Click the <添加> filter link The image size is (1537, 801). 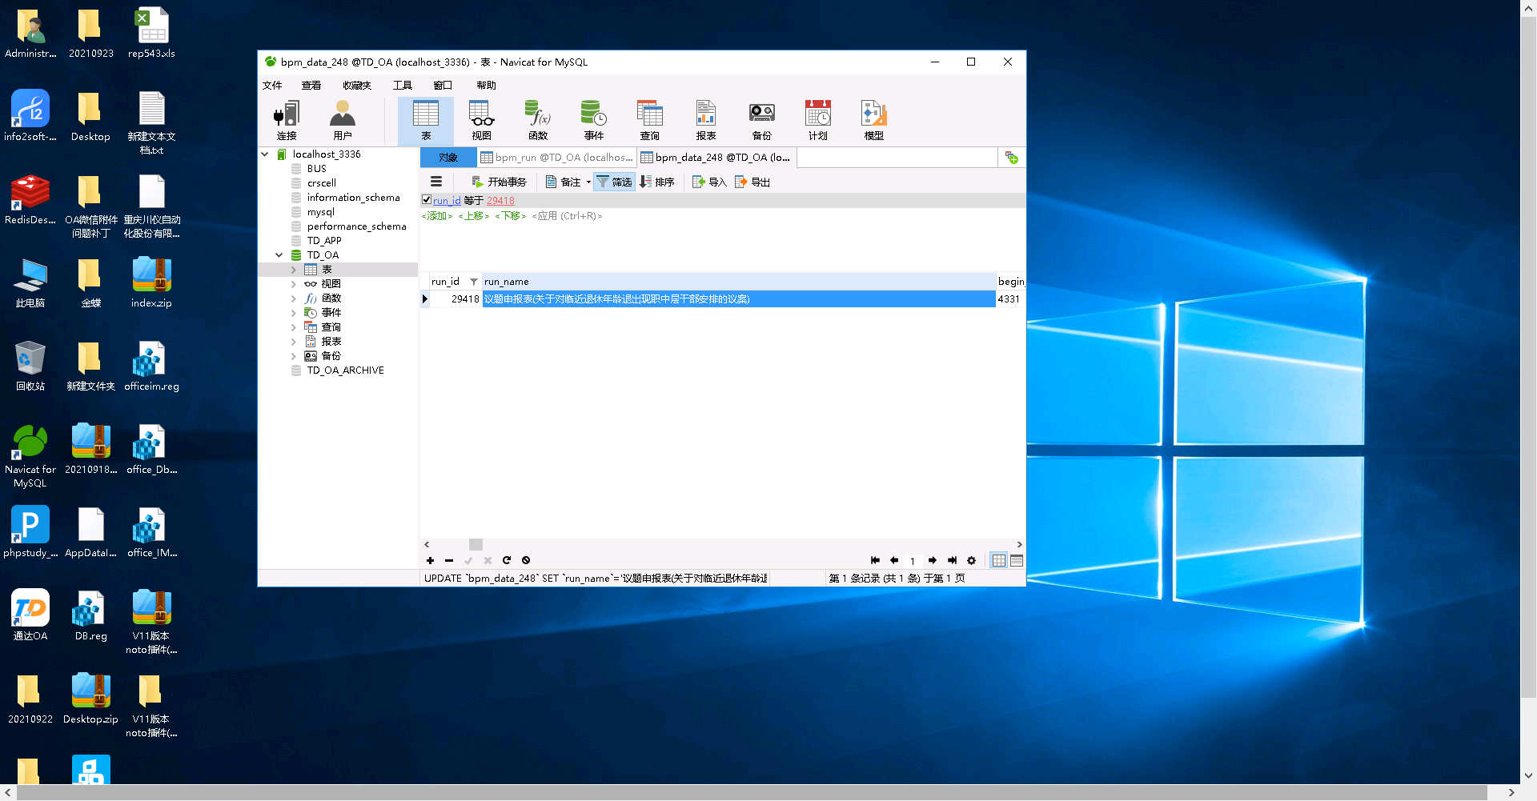tap(437, 216)
